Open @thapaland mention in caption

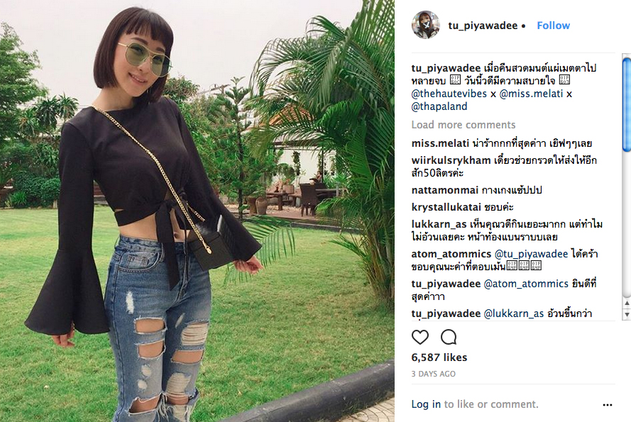click(439, 106)
